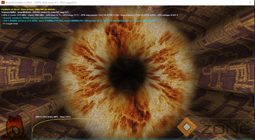Click the FurMark flame logo at bottom left

coord(15,128)
